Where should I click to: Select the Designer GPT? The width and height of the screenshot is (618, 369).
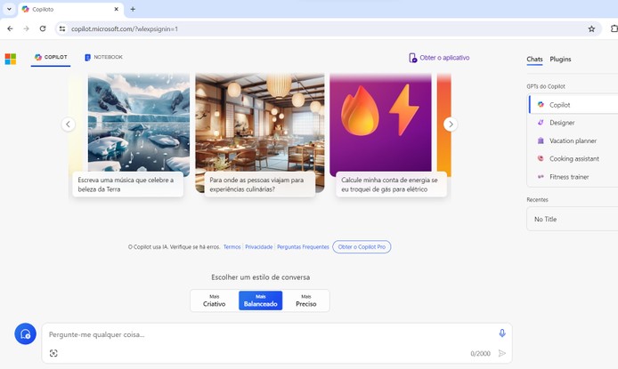point(573,123)
